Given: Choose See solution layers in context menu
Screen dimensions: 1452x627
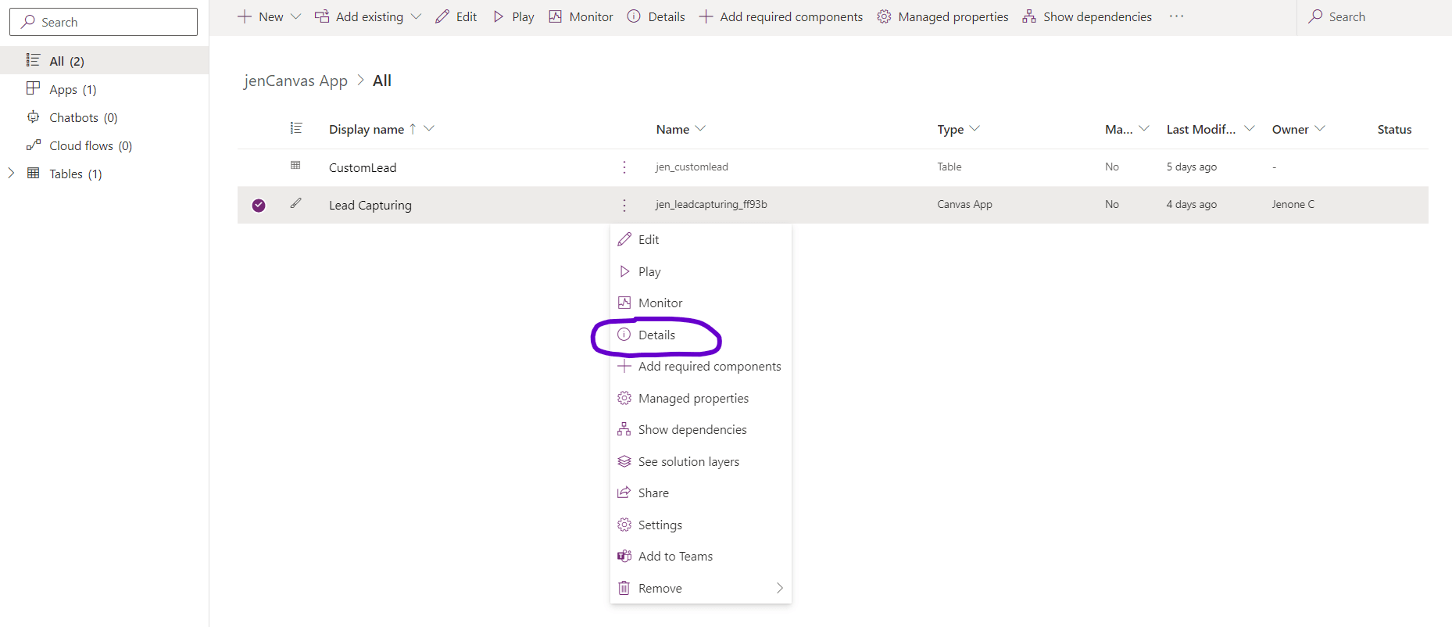Looking at the screenshot, I should pos(701,461).
